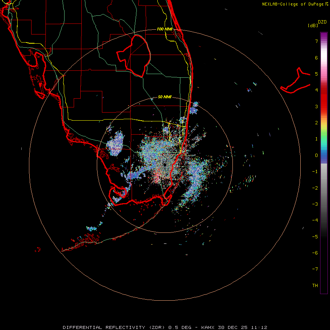Click the TH threshold label on the scale
The height and width of the screenshot is (330, 330).
tap(315, 286)
